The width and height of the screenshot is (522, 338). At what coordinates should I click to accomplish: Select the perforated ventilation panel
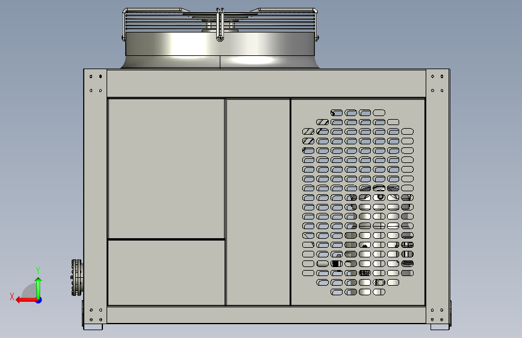point(358,202)
